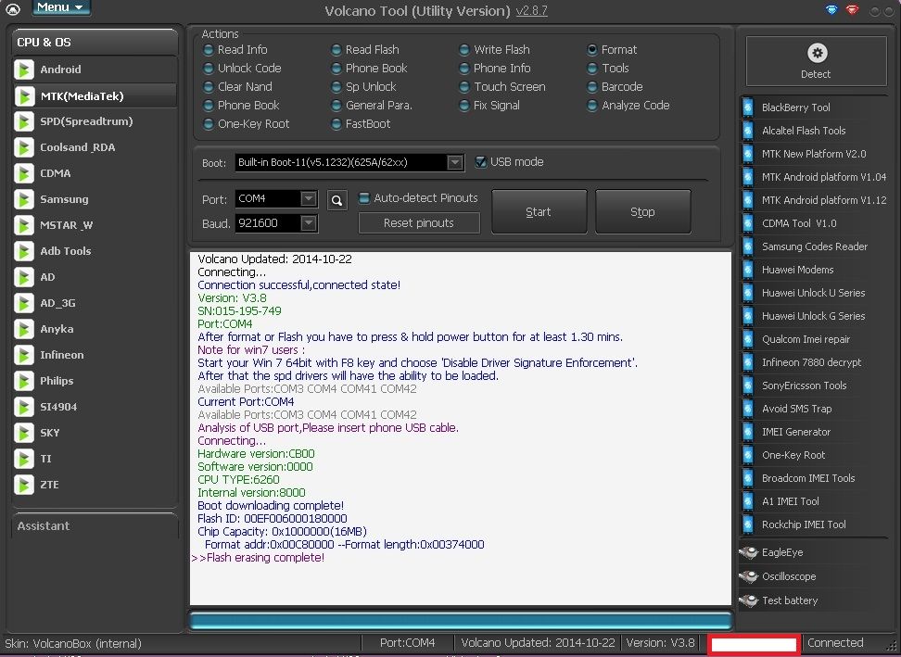Click the Detect gear icon
The width and height of the screenshot is (901, 657).
click(x=816, y=54)
